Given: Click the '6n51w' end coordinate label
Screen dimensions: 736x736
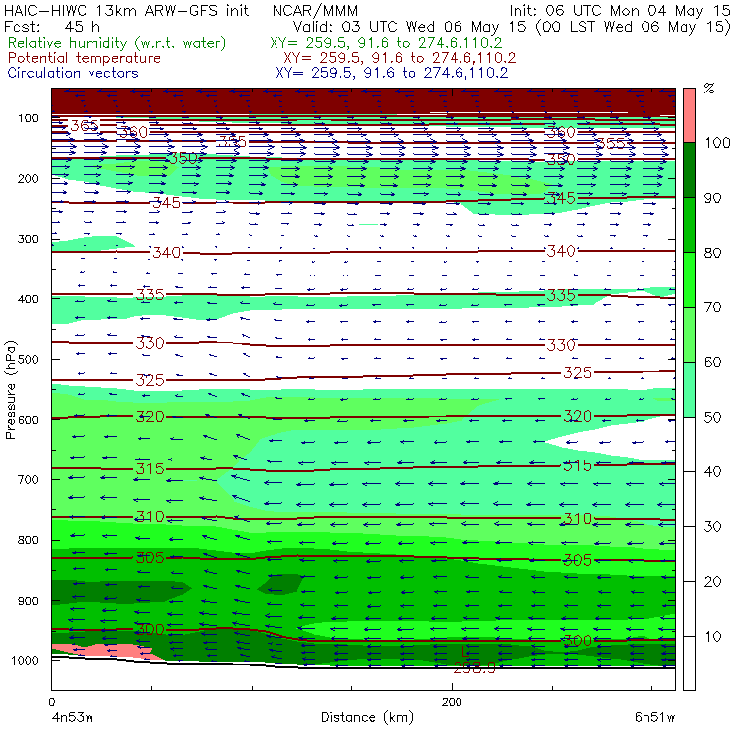Looking at the screenshot, I should 654,718.
